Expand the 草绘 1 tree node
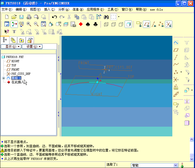This screenshot has width=195, height=168. (x=3, y=78)
